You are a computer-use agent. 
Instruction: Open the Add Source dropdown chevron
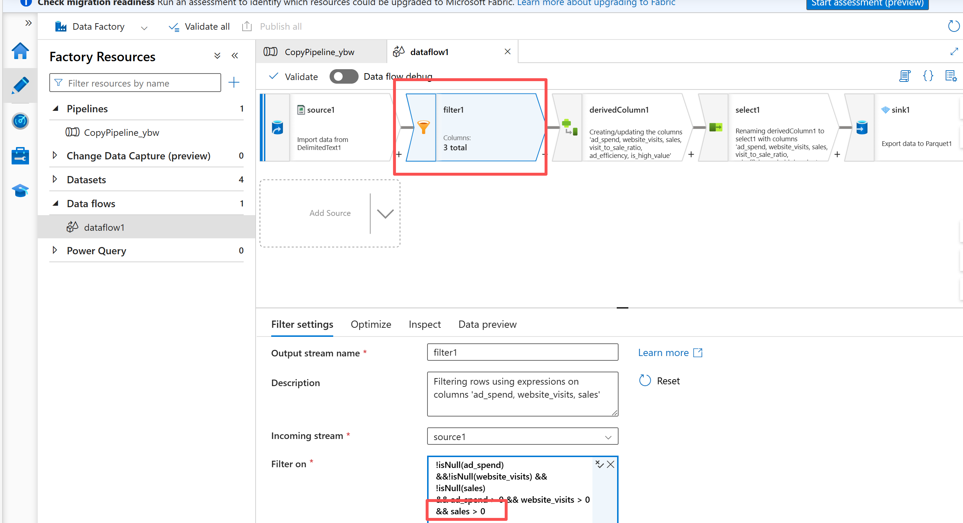pos(385,213)
